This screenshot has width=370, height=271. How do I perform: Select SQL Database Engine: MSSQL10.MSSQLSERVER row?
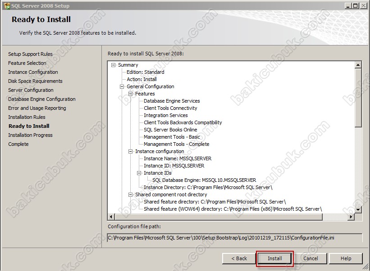(204, 180)
